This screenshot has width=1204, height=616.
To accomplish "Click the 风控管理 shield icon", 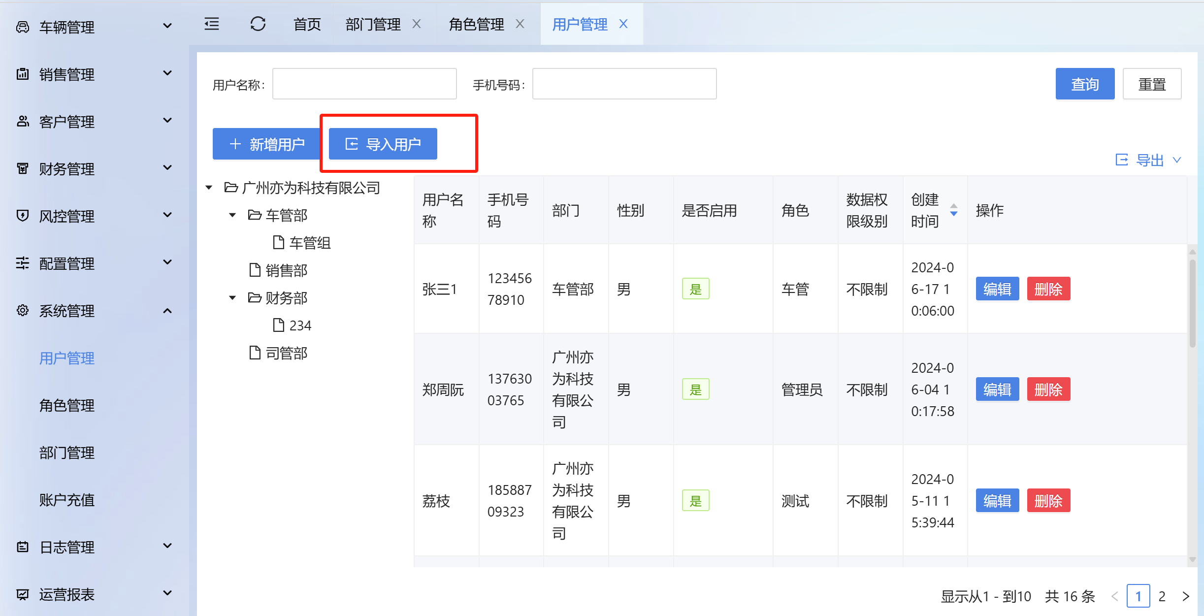I will (23, 216).
